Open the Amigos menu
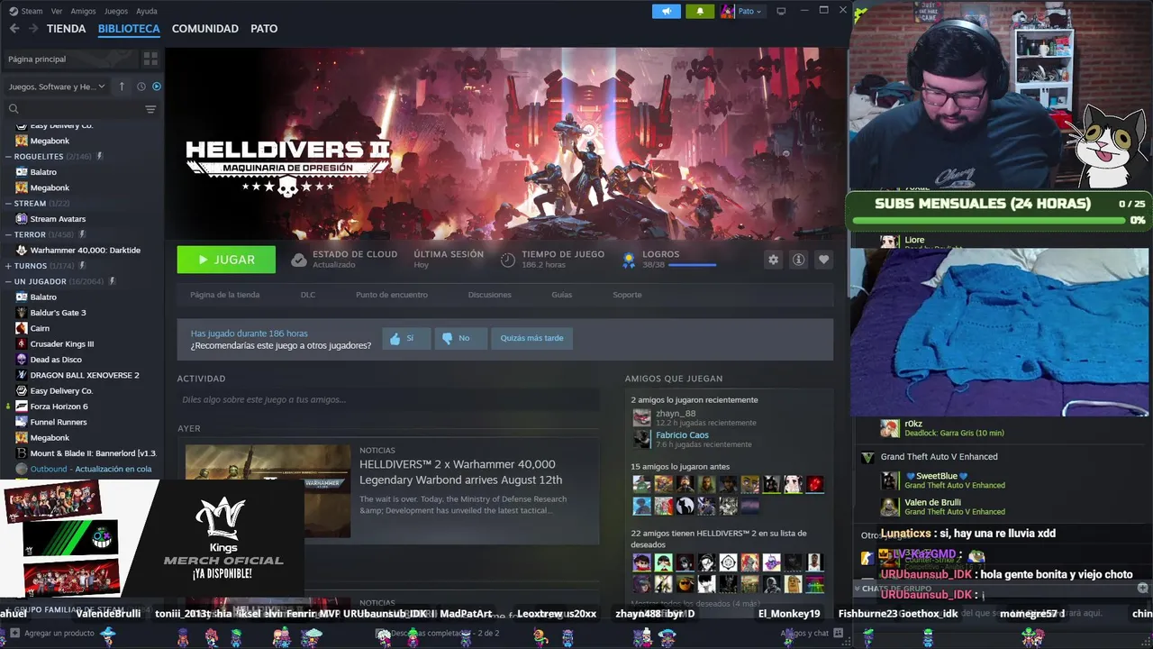Screen dimensions: 1153x649 83,11
